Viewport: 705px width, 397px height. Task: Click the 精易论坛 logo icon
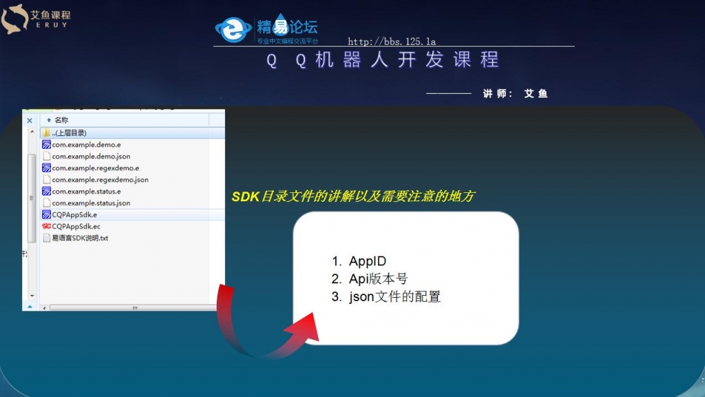pos(234,29)
